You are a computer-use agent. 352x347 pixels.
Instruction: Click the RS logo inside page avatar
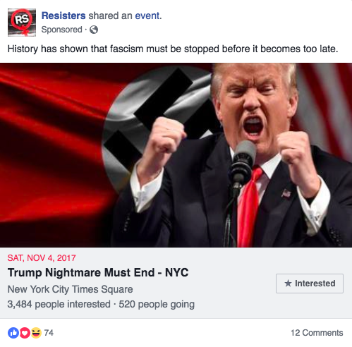[x=22, y=19]
